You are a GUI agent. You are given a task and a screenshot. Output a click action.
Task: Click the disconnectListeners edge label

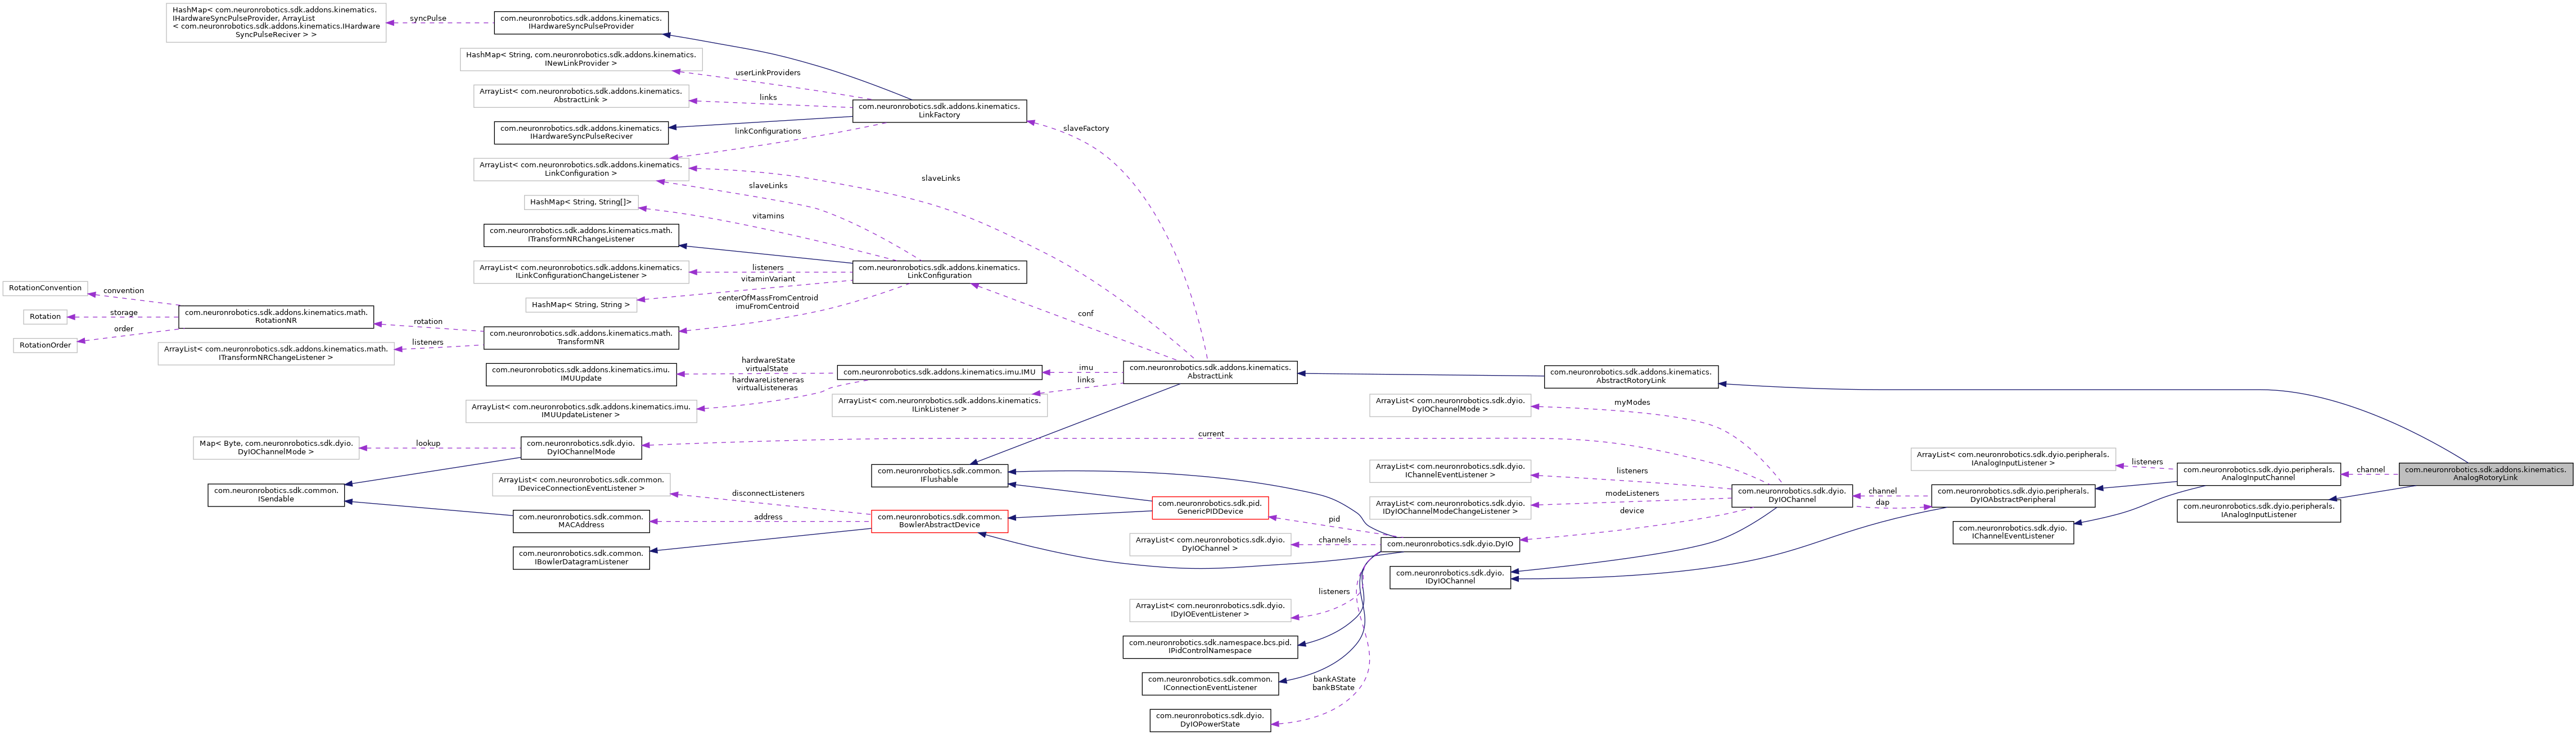(767, 494)
